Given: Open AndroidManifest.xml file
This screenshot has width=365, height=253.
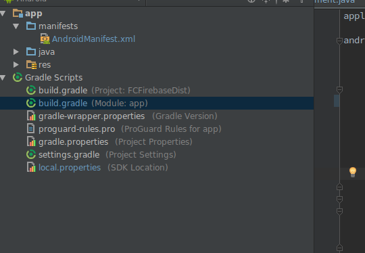Looking at the screenshot, I should (x=93, y=39).
